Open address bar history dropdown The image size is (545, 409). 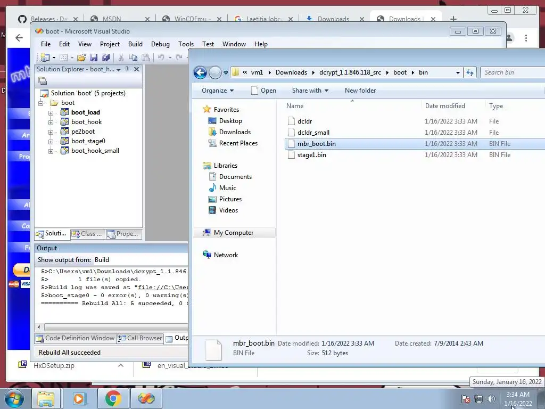pyautogui.click(x=458, y=72)
